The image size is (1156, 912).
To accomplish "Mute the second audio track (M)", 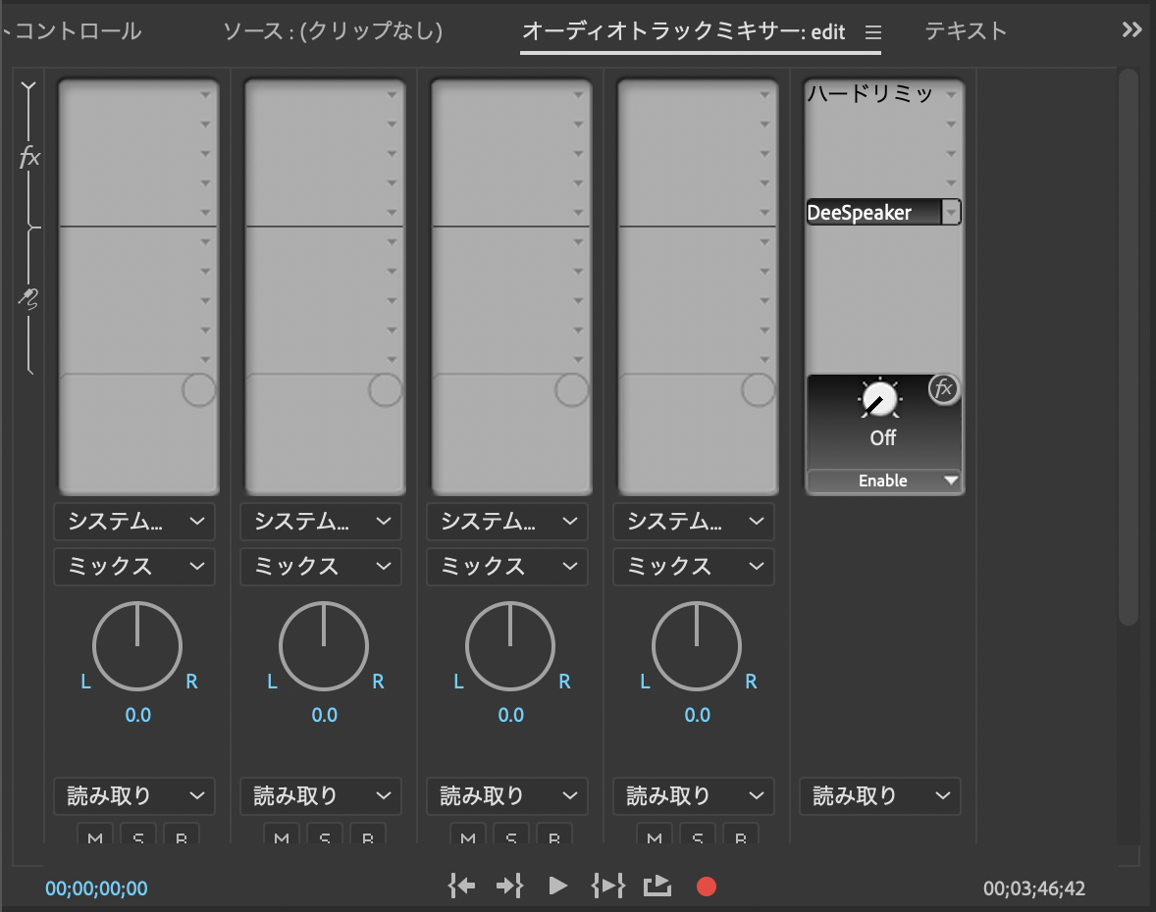I will pyautogui.click(x=282, y=836).
